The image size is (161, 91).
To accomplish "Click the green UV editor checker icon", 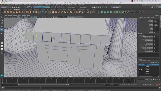I will pyautogui.click(x=117, y=12).
